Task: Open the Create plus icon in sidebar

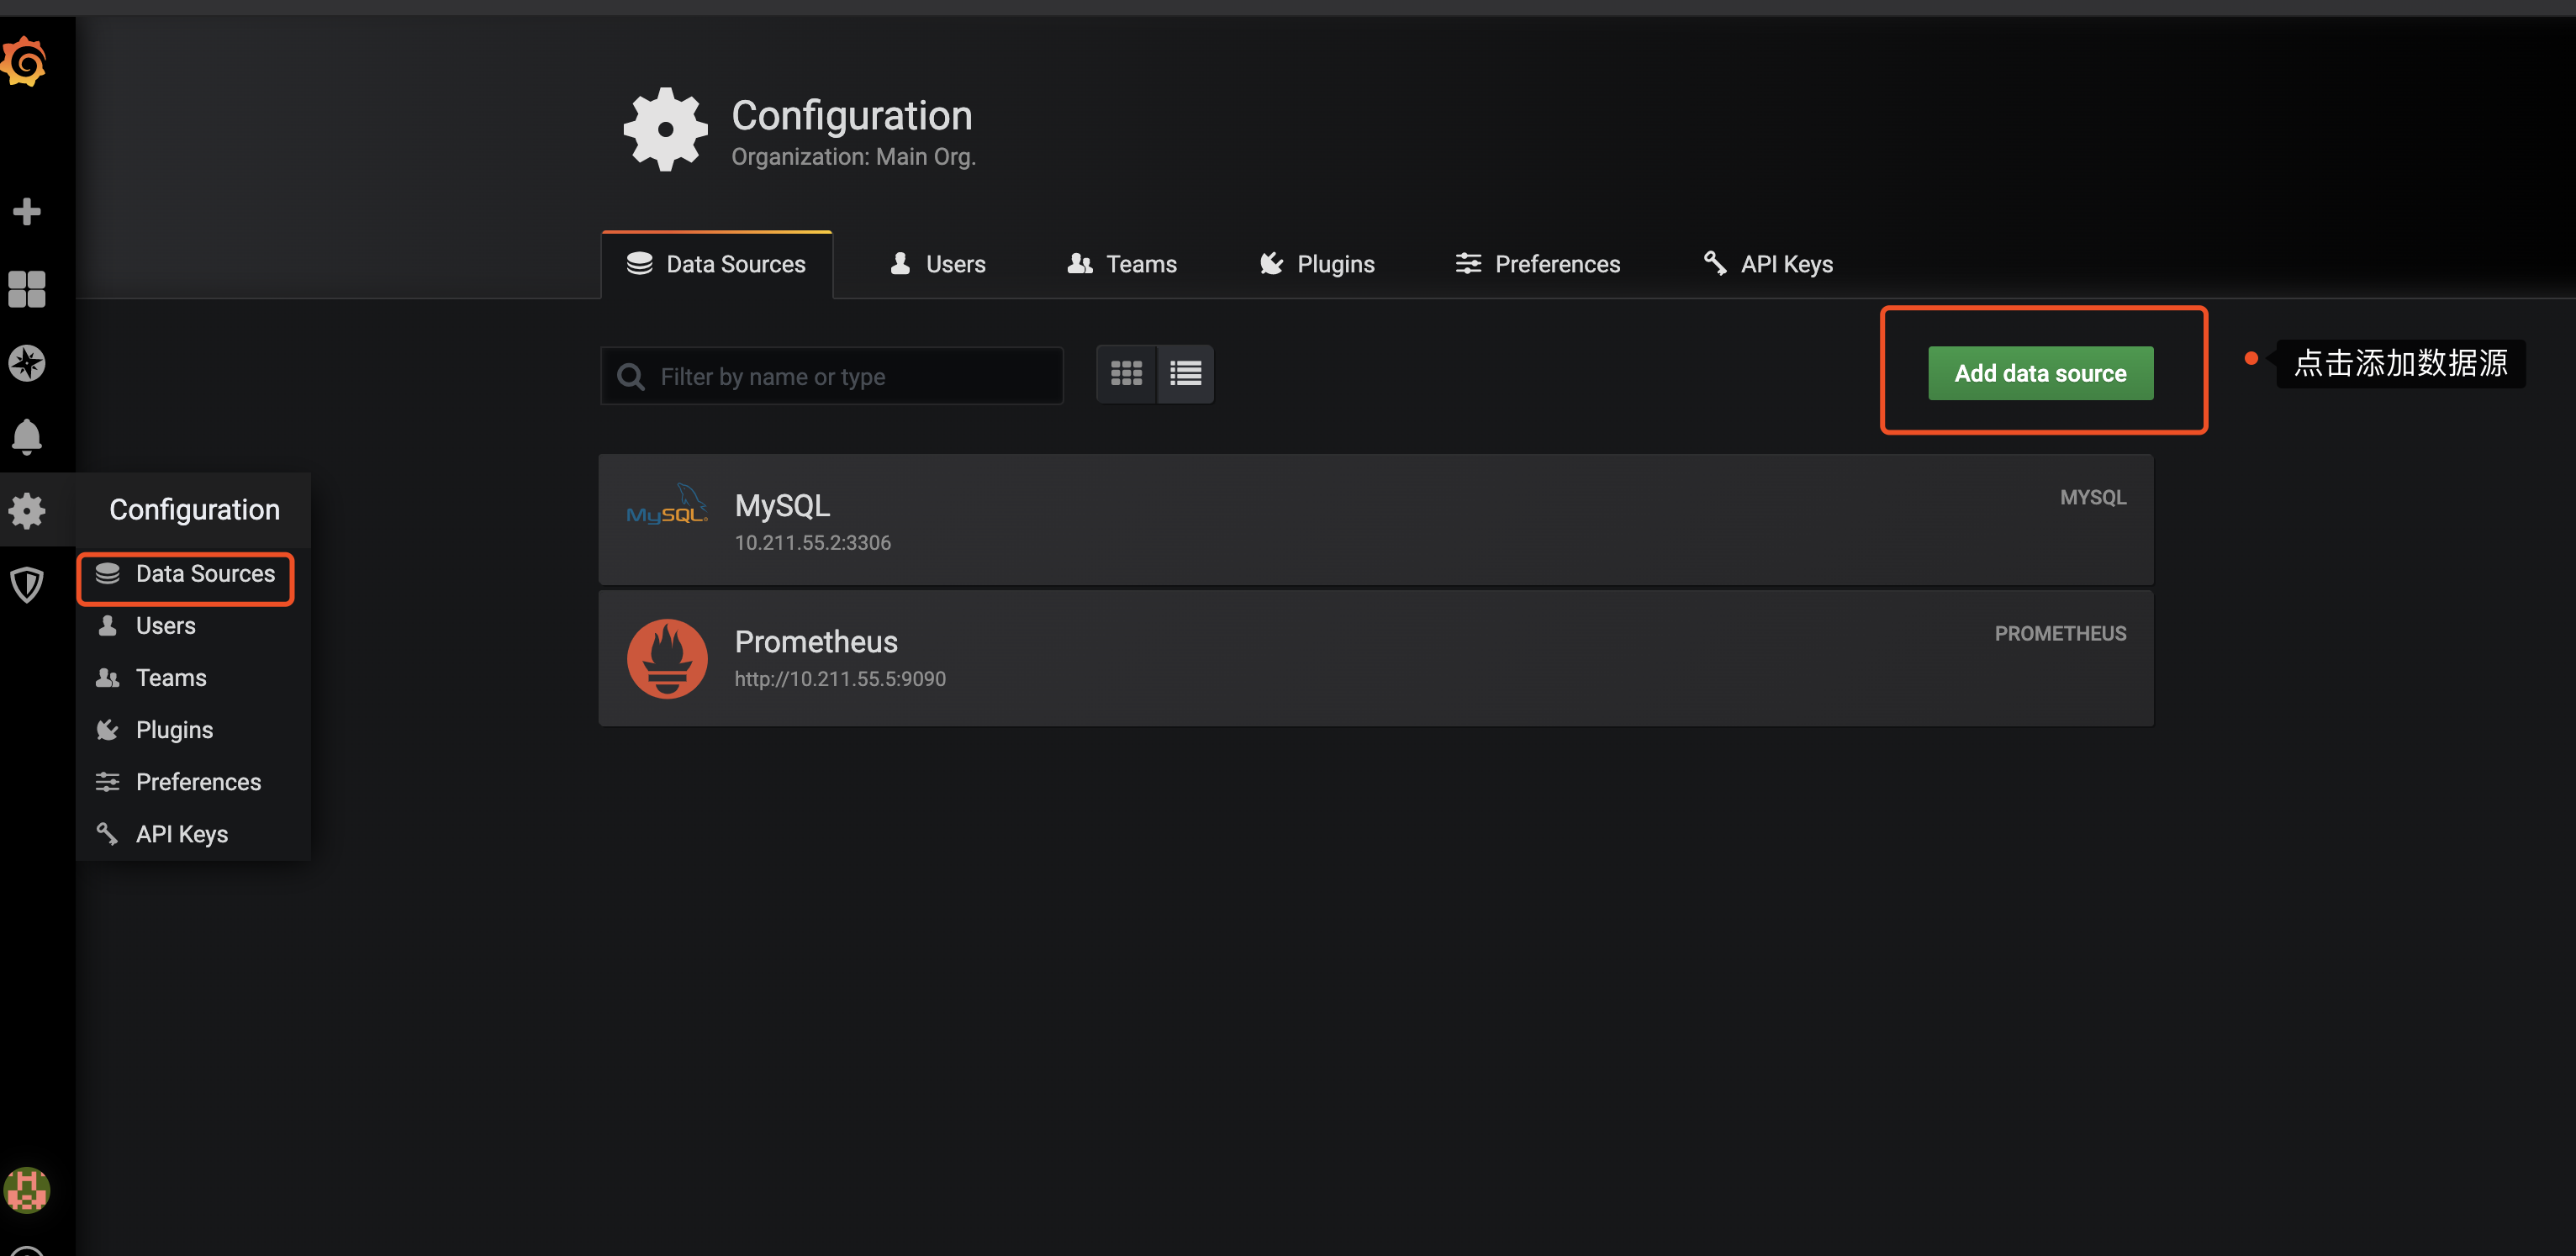Action: click(26, 210)
